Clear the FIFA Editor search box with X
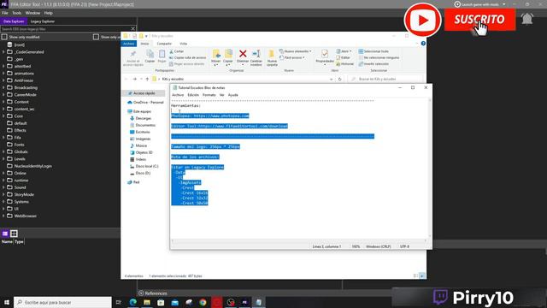Image resolution: width=547 pixels, height=308 pixels. (133, 29)
